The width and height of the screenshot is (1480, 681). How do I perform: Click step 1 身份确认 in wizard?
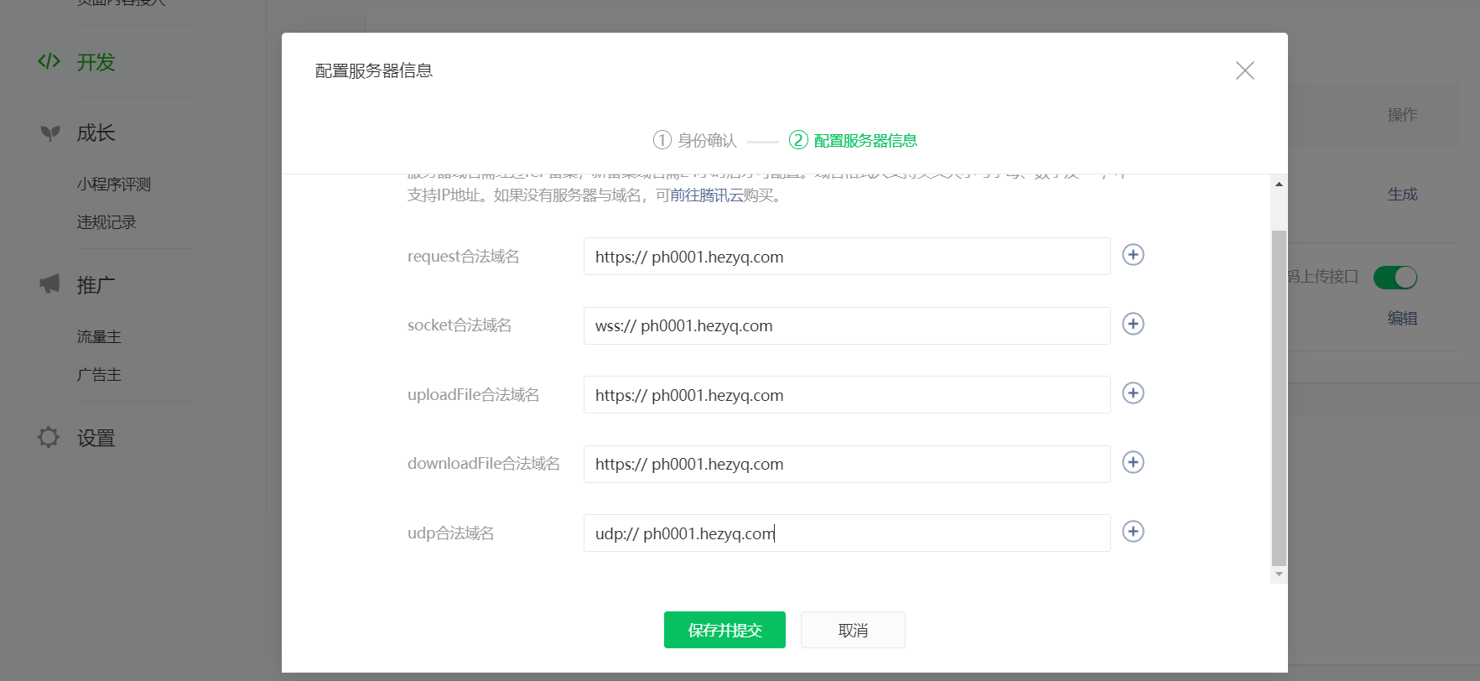click(695, 140)
